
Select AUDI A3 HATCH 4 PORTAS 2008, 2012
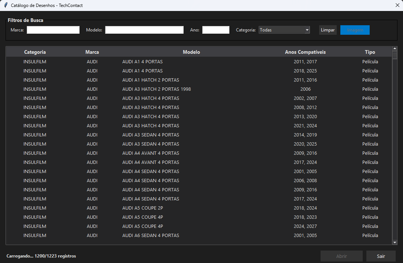click(199, 108)
